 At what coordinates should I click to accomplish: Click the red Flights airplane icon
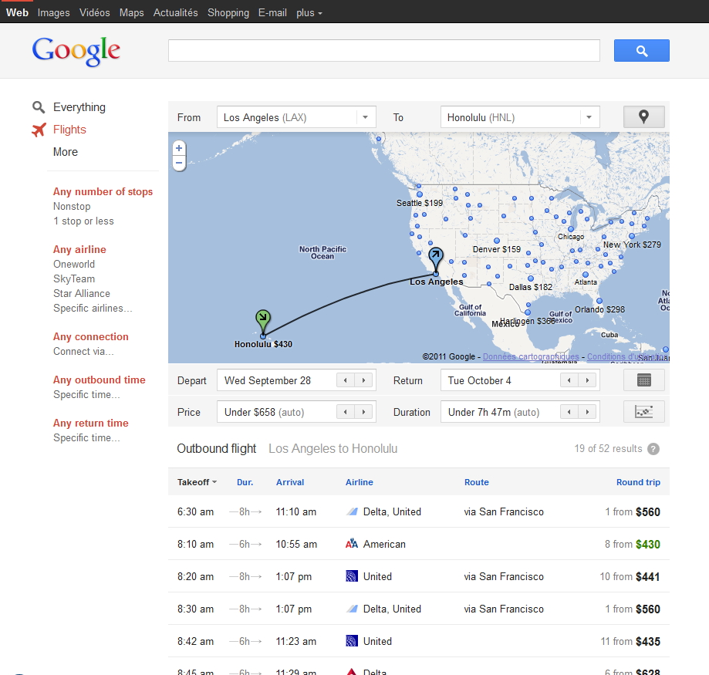click(39, 130)
